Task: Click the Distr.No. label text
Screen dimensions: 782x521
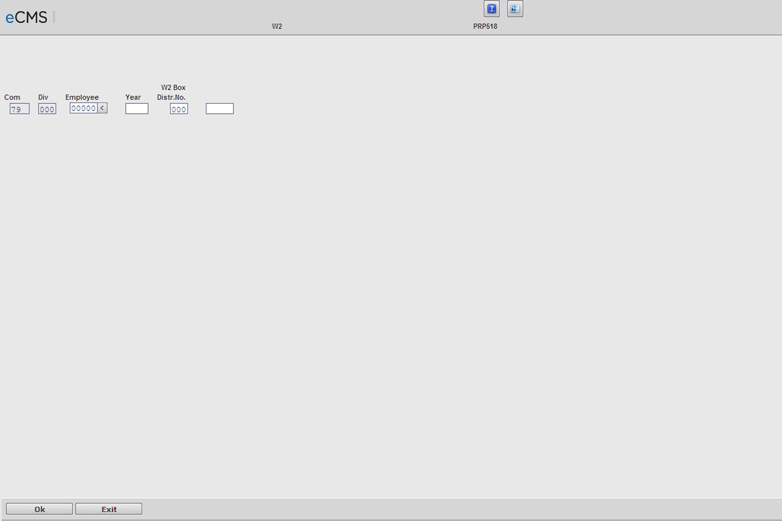Action: click(x=171, y=97)
